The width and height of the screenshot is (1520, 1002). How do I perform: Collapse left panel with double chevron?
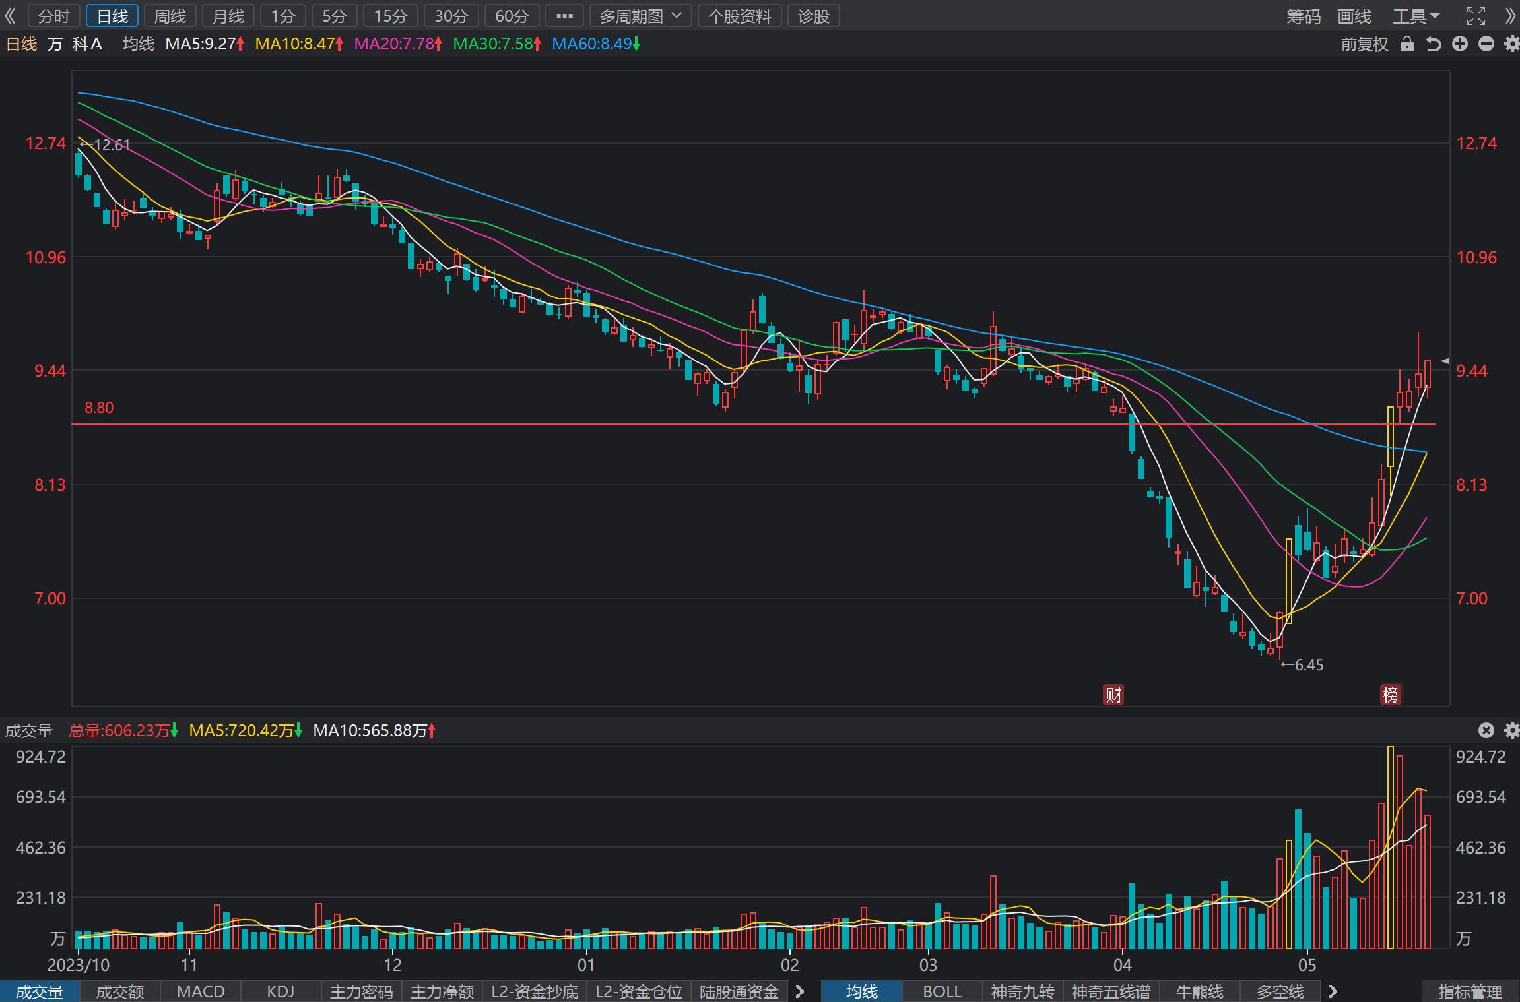[x=10, y=16]
